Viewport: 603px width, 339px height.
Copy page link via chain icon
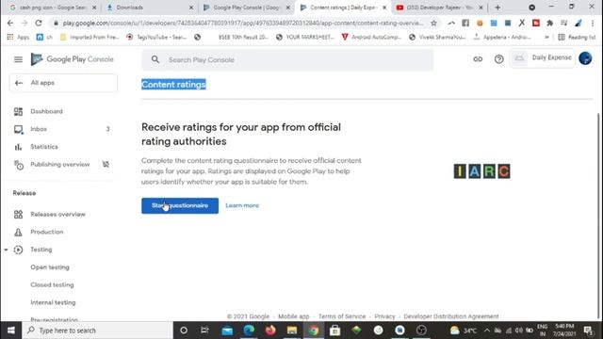[478, 59]
